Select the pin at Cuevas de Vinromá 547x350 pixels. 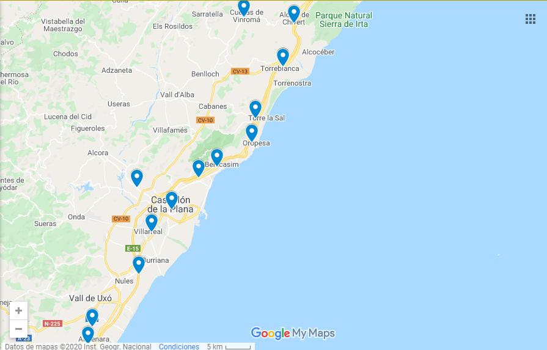[244, 8]
